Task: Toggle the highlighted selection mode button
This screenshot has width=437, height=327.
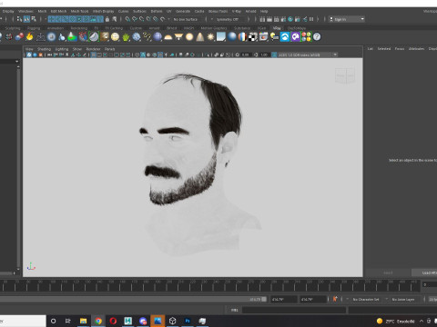Action: click(26, 19)
